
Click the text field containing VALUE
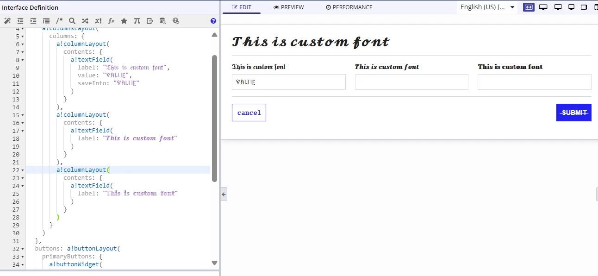tap(289, 82)
